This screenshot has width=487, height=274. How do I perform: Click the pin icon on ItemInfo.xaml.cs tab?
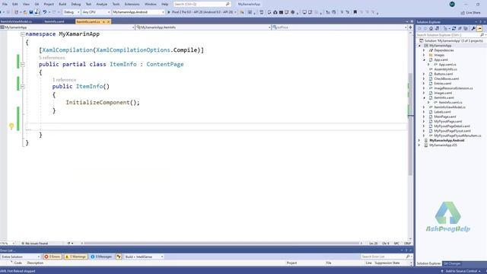click(103, 22)
